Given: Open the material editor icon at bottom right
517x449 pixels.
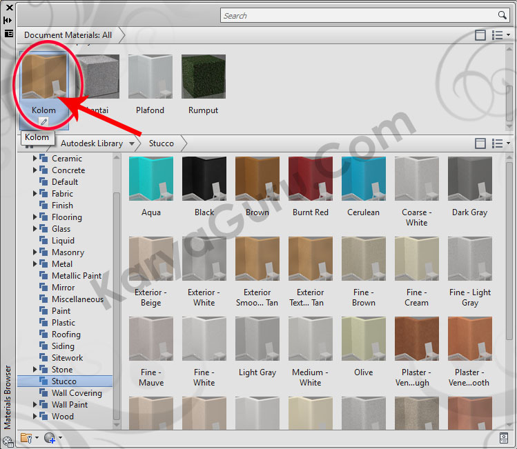Looking at the screenshot, I should [505, 437].
